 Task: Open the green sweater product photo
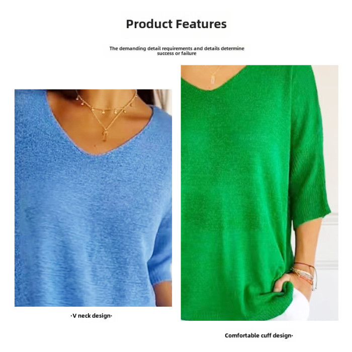pyautogui.click(x=259, y=193)
